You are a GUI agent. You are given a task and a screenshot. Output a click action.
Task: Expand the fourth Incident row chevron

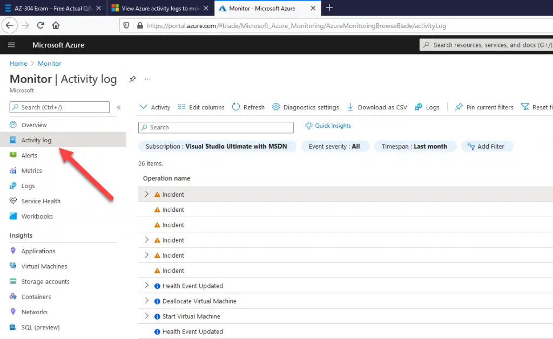[147, 240]
